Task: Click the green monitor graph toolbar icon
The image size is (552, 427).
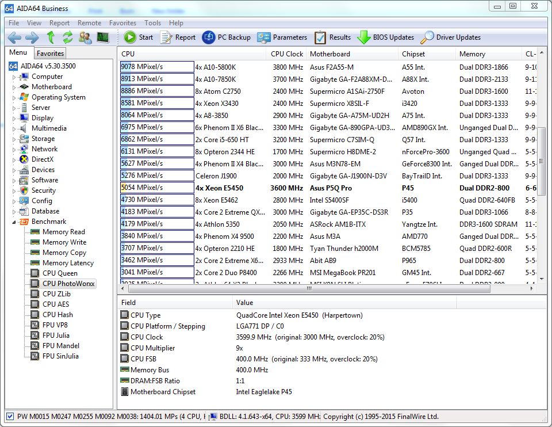Action: (x=103, y=37)
